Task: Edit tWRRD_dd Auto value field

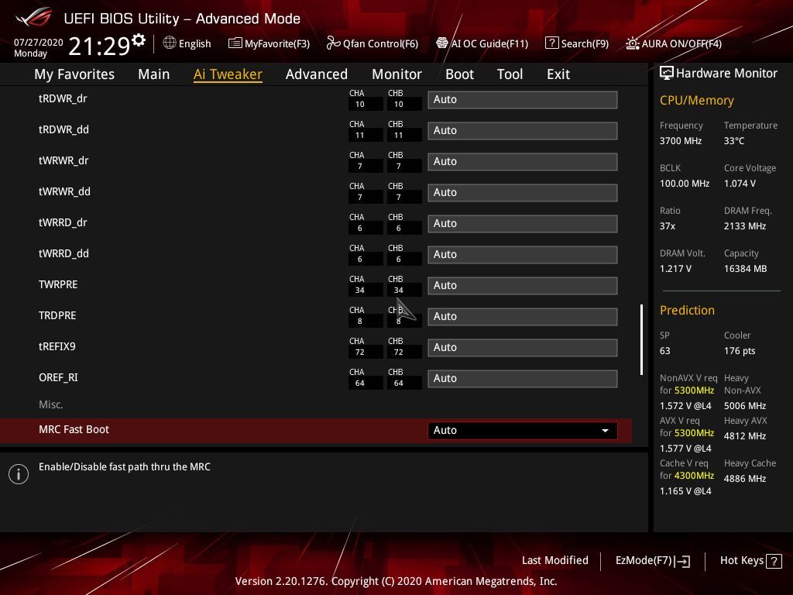Action: 523,254
